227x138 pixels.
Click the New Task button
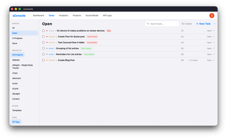click(x=203, y=24)
